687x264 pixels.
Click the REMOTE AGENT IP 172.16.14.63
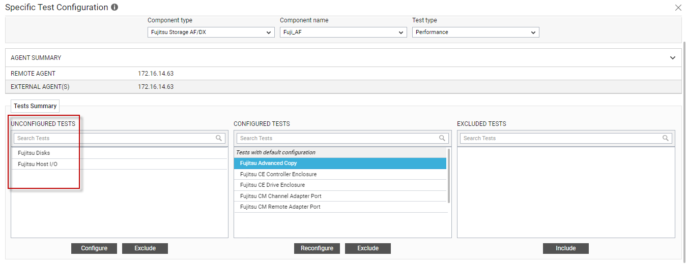[156, 74]
